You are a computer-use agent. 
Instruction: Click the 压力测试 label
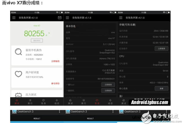[x=31, y=95]
